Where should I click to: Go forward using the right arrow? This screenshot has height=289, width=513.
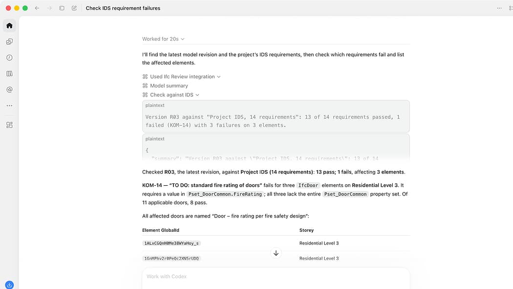(49, 8)
